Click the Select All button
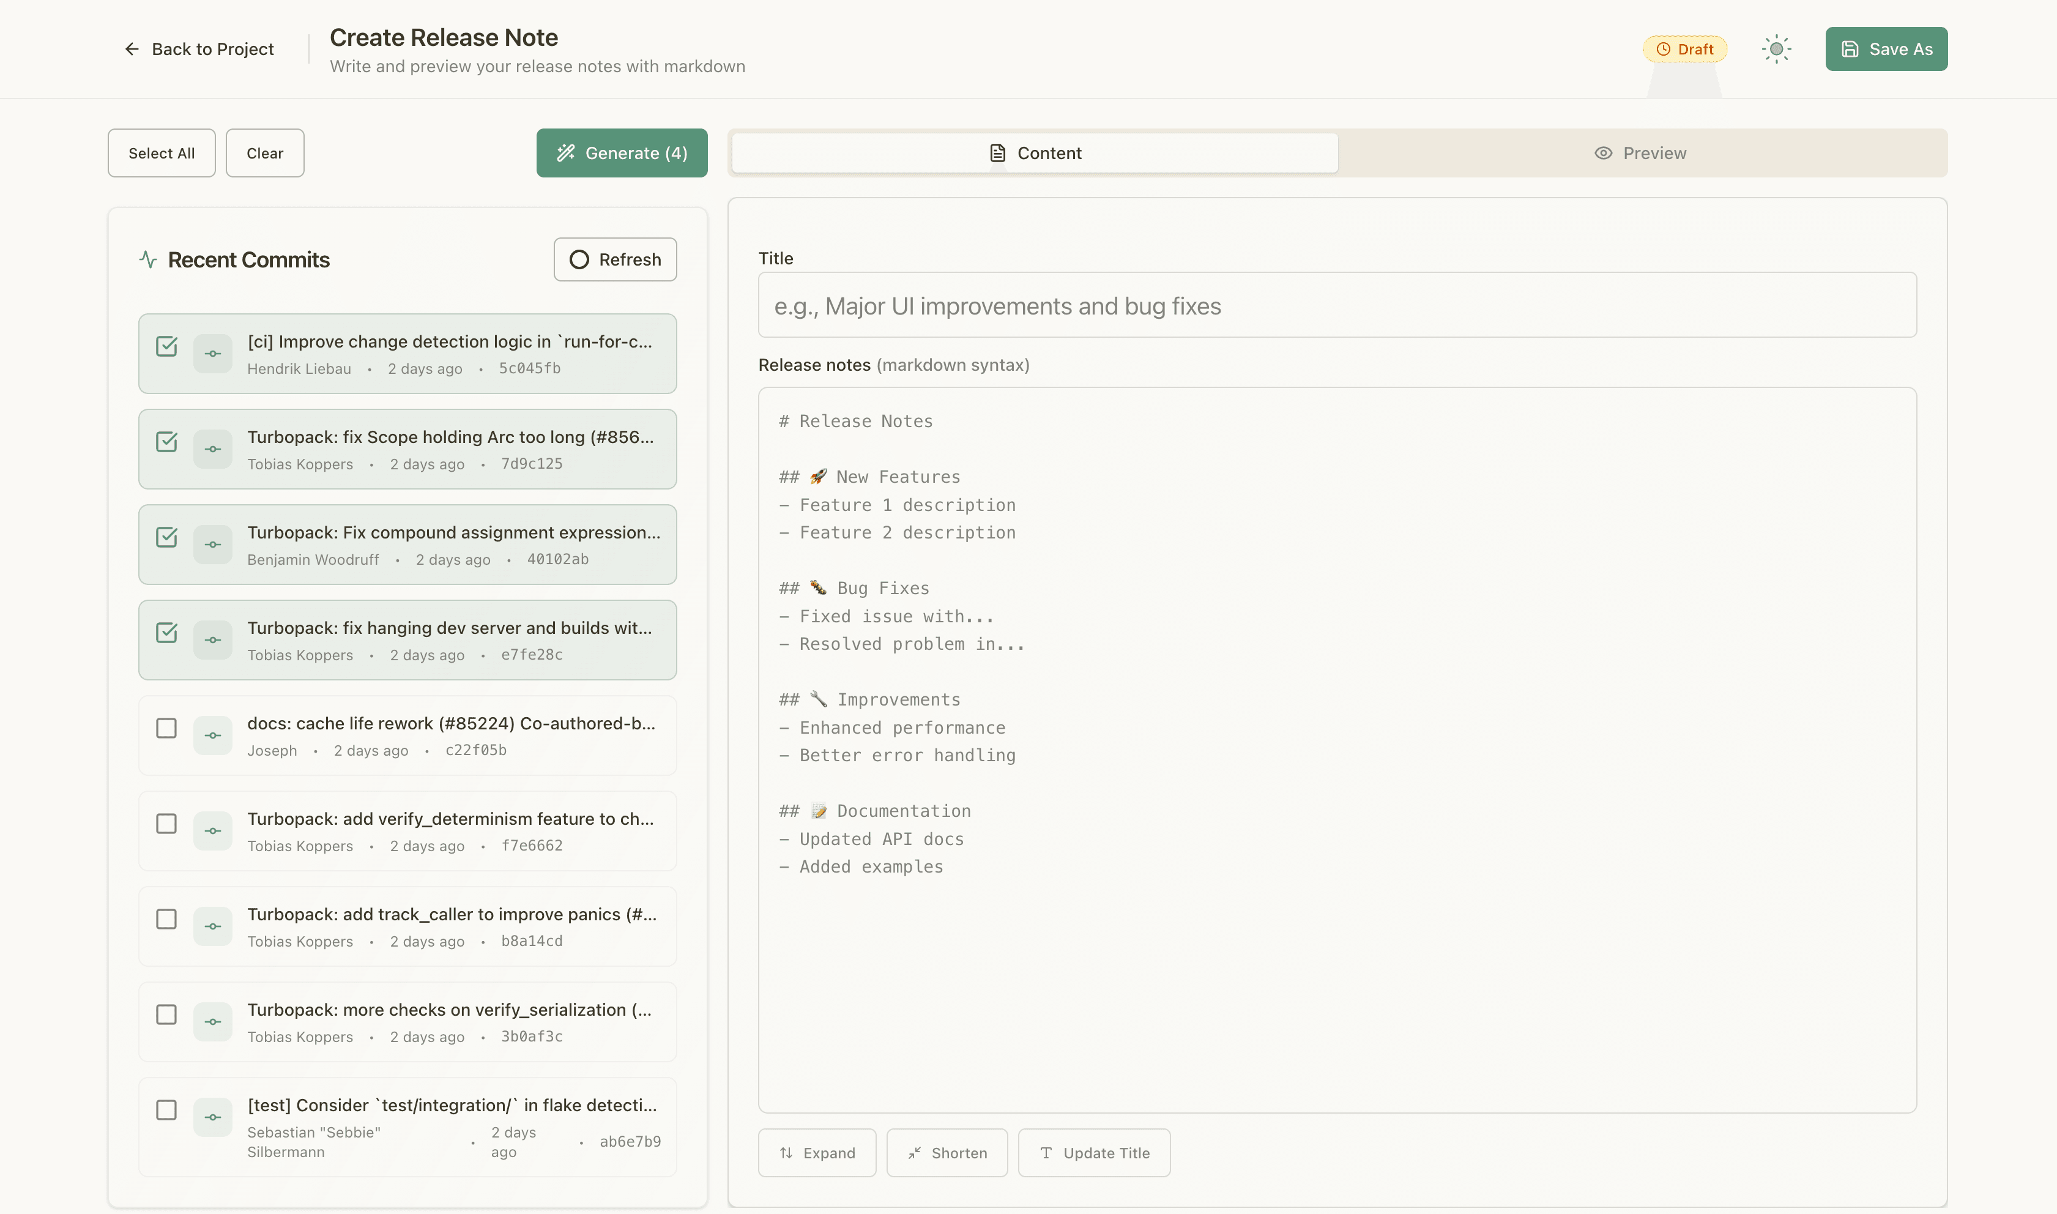The image size is (2057, 1214). [161, 152]
